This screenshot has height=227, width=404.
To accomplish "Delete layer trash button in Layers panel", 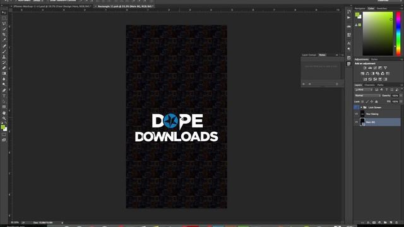I will pos(396,223).
